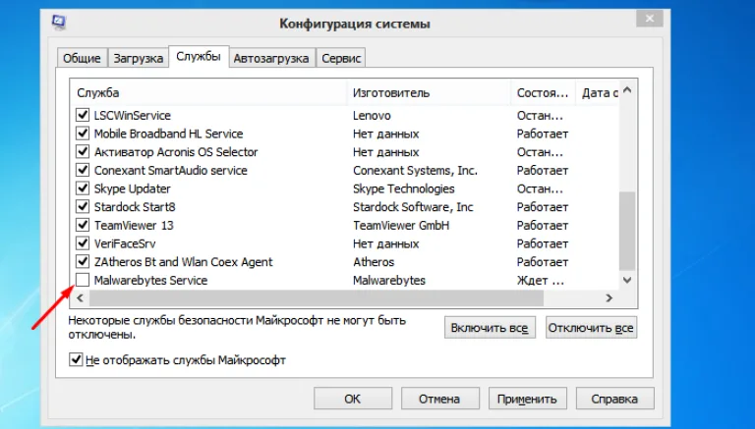
Task: Click the horizontal scrollbar right arrow
Action: pos(610,298)
